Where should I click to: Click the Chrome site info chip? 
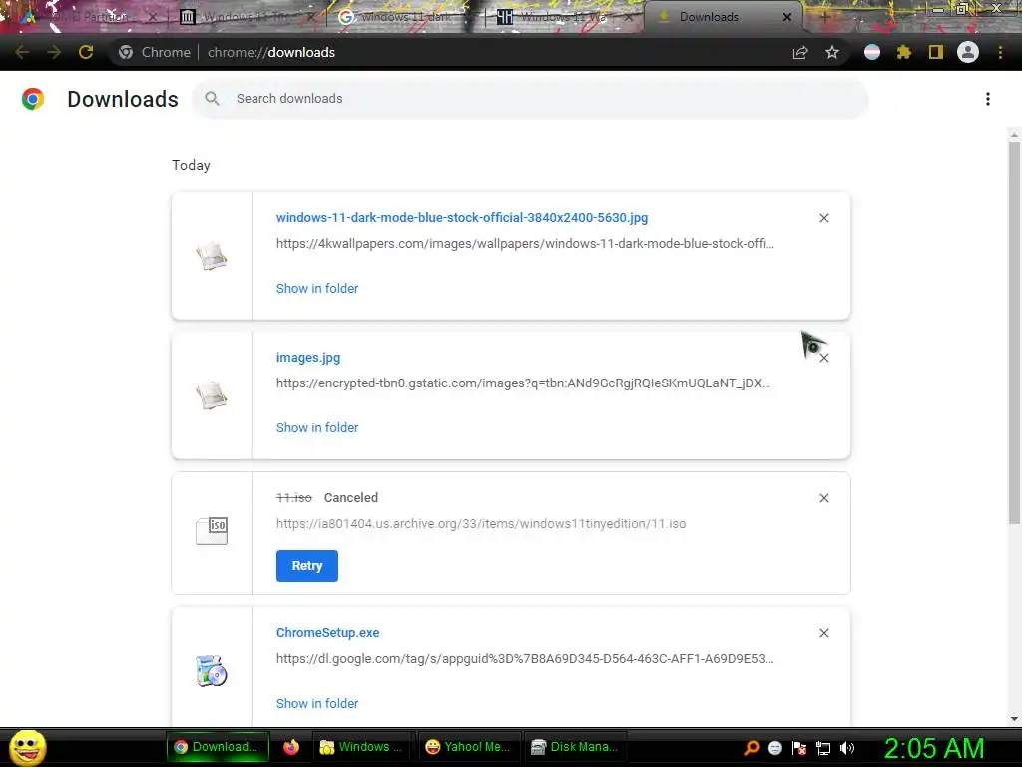(x=155, y=52)
